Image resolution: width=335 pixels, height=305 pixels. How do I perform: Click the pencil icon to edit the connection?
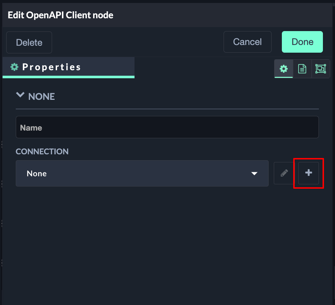click(x=284, y=173)
